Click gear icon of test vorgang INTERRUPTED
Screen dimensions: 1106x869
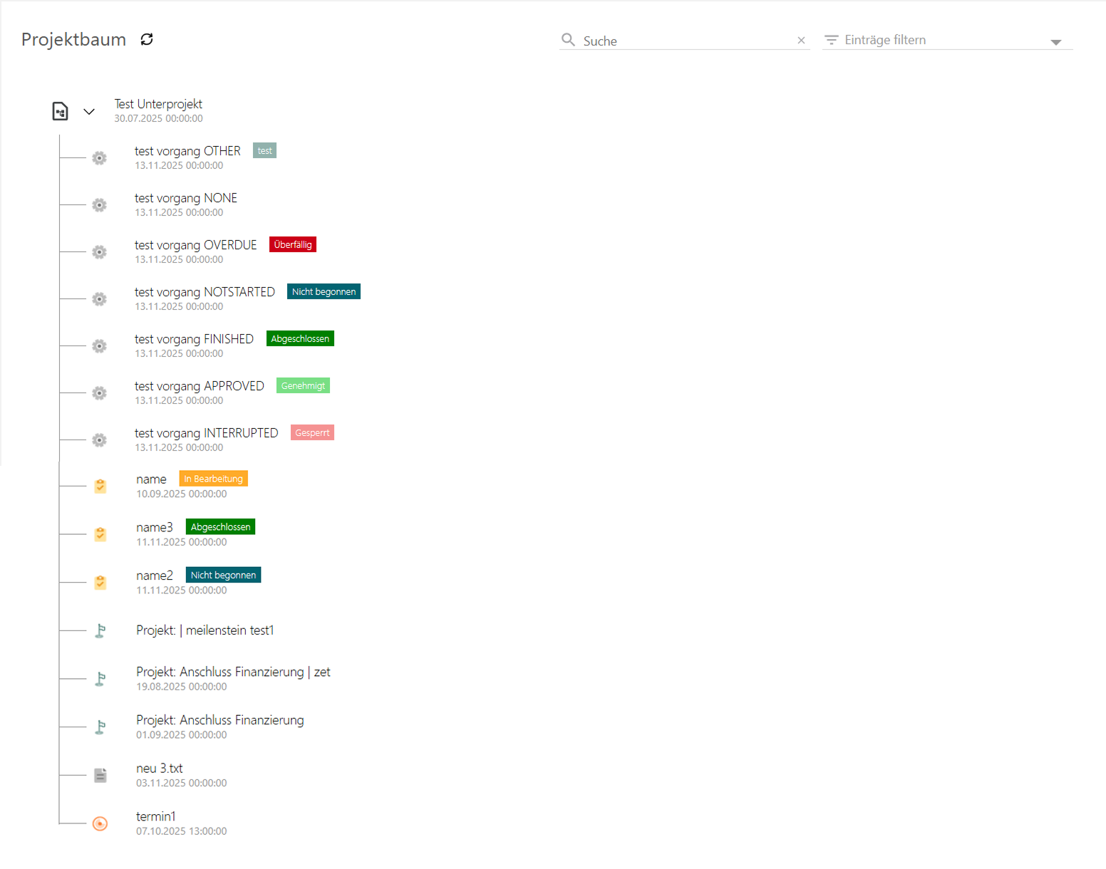100,440
